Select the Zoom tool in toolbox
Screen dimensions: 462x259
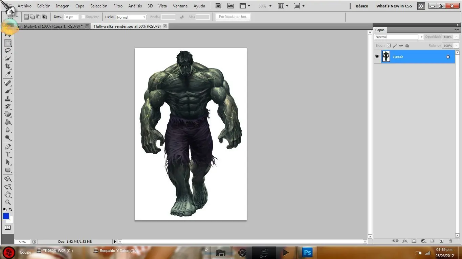(8, 202)
